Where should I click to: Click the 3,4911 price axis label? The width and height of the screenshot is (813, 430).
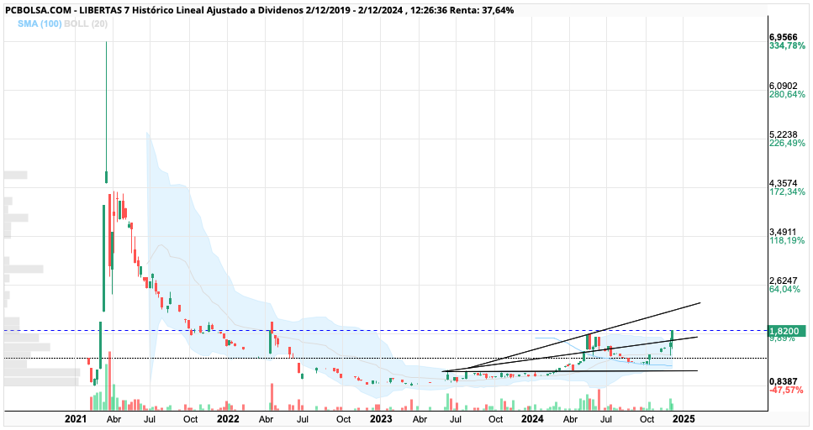784,232
